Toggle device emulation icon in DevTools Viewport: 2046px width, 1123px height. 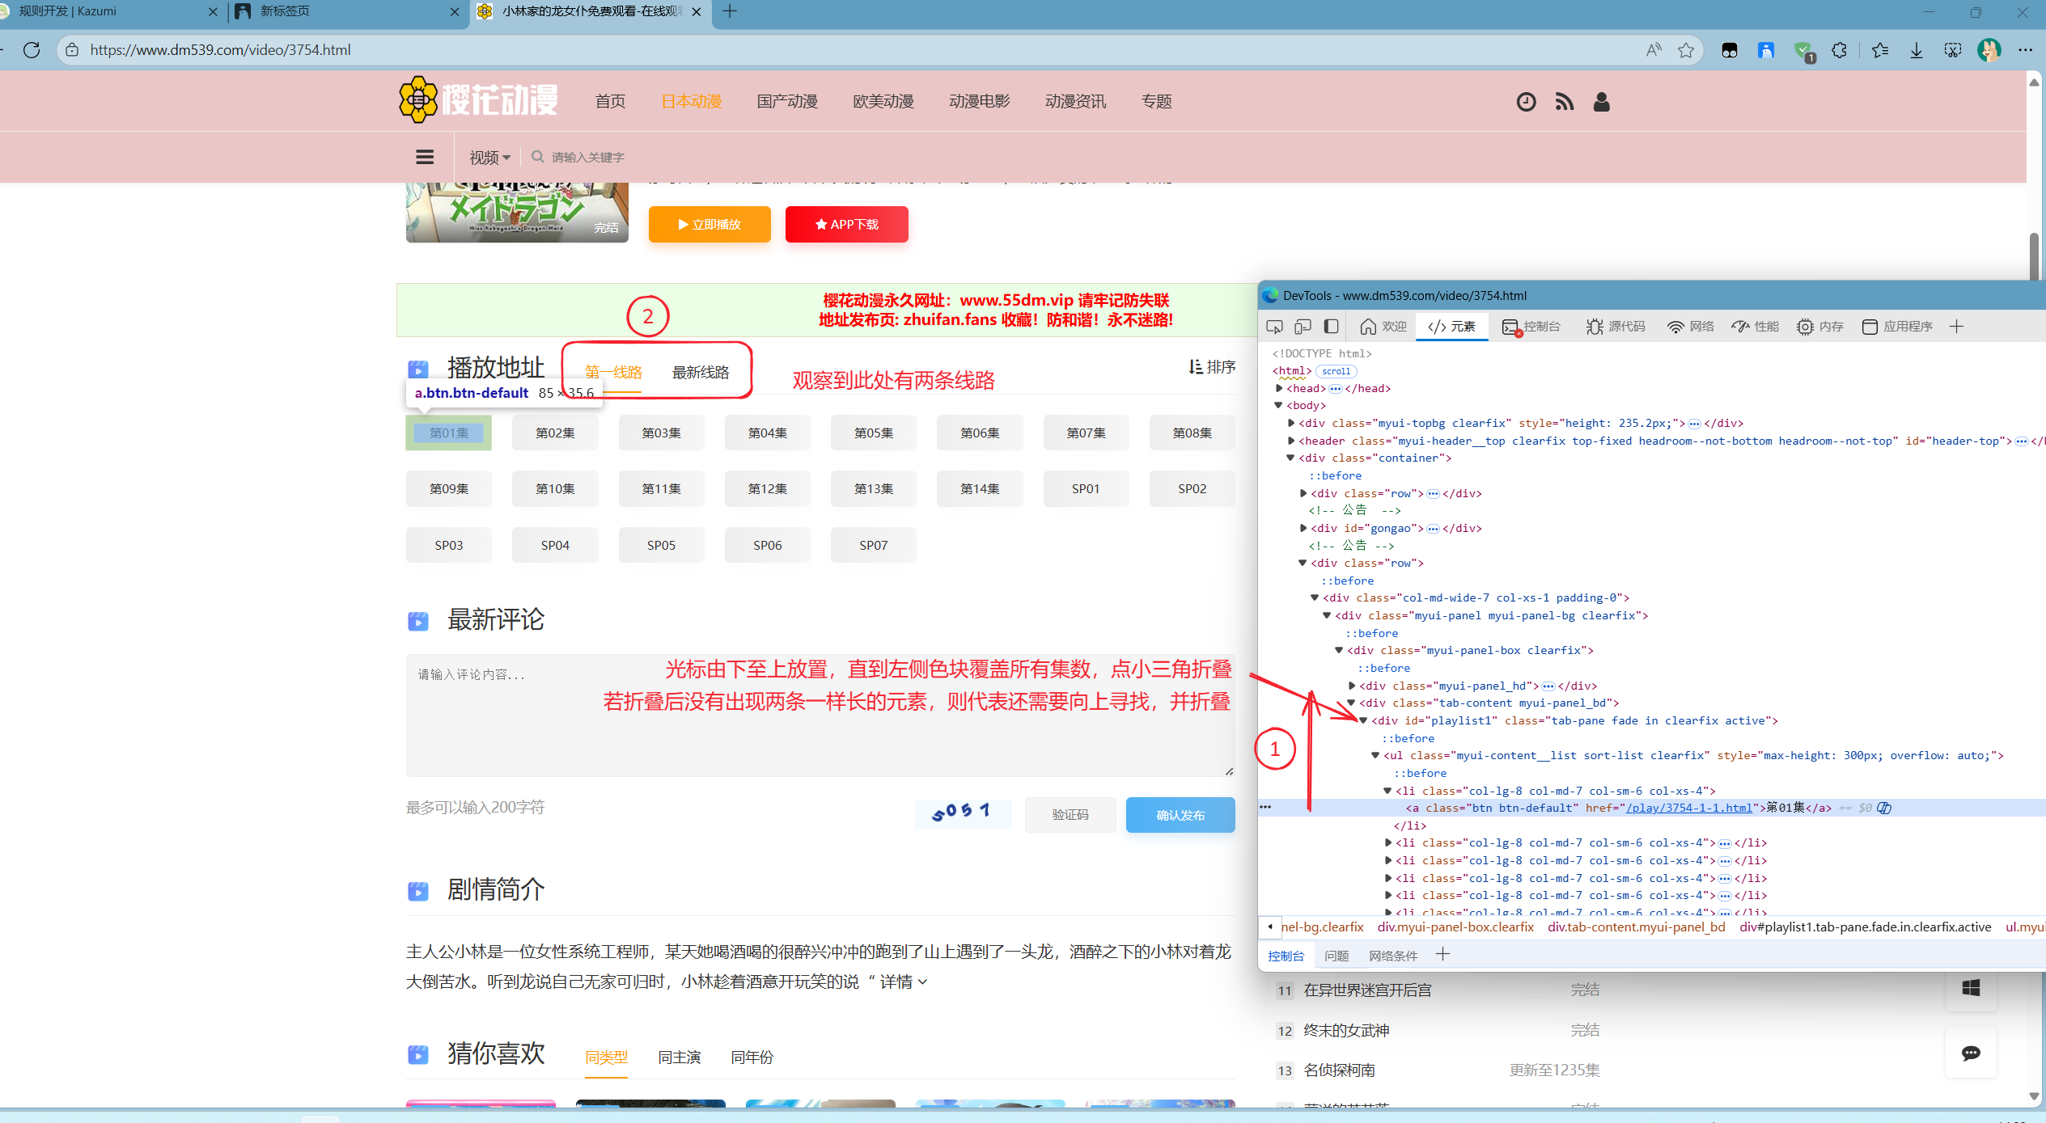1303,327
